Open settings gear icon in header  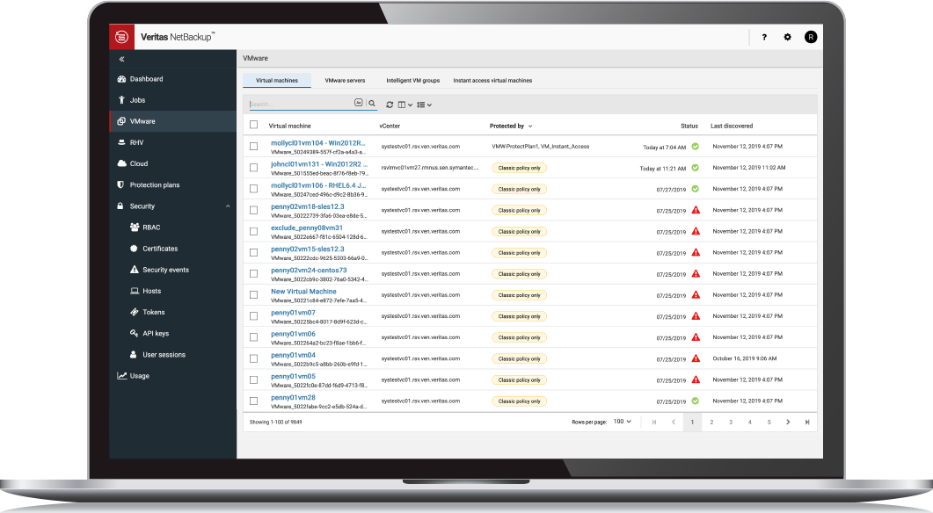(787, 37)
